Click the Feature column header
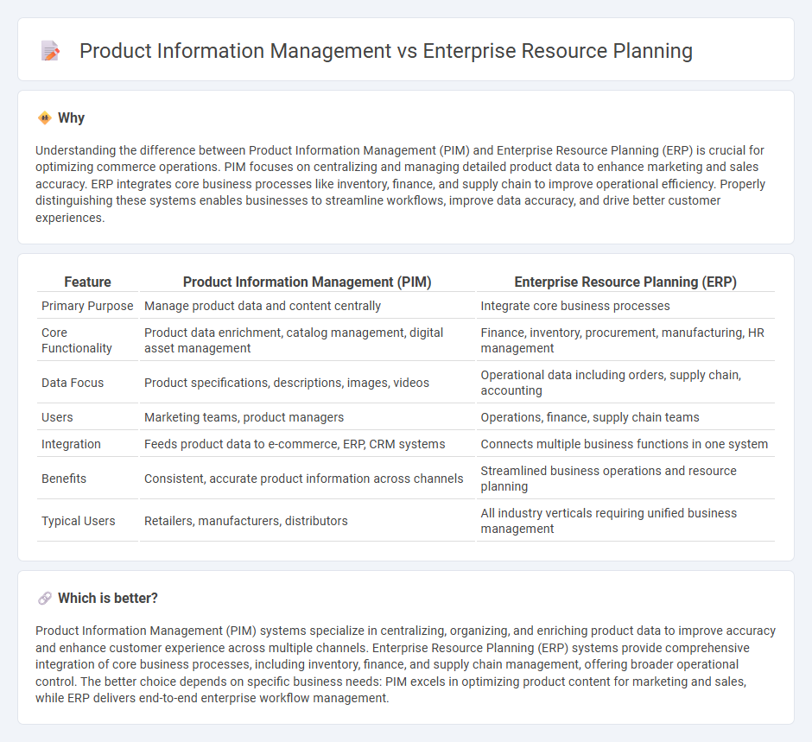The width and height of the screenshot is (812, 742). coord(87,282)
